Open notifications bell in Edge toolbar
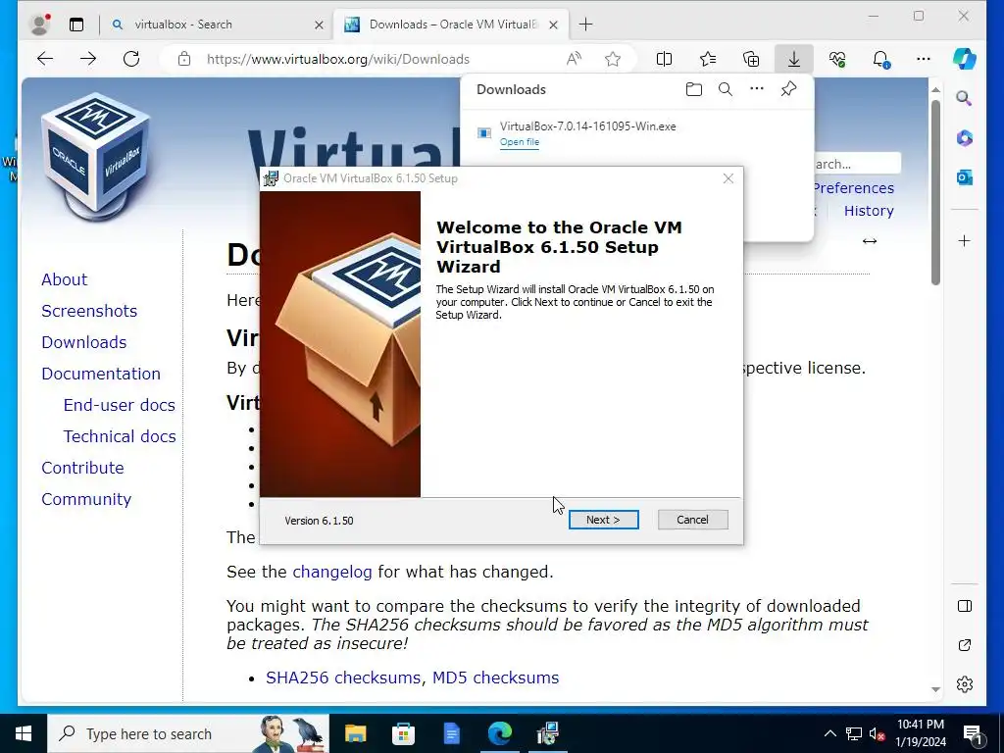Screen dimensions: 1004x753 [880, 59]
